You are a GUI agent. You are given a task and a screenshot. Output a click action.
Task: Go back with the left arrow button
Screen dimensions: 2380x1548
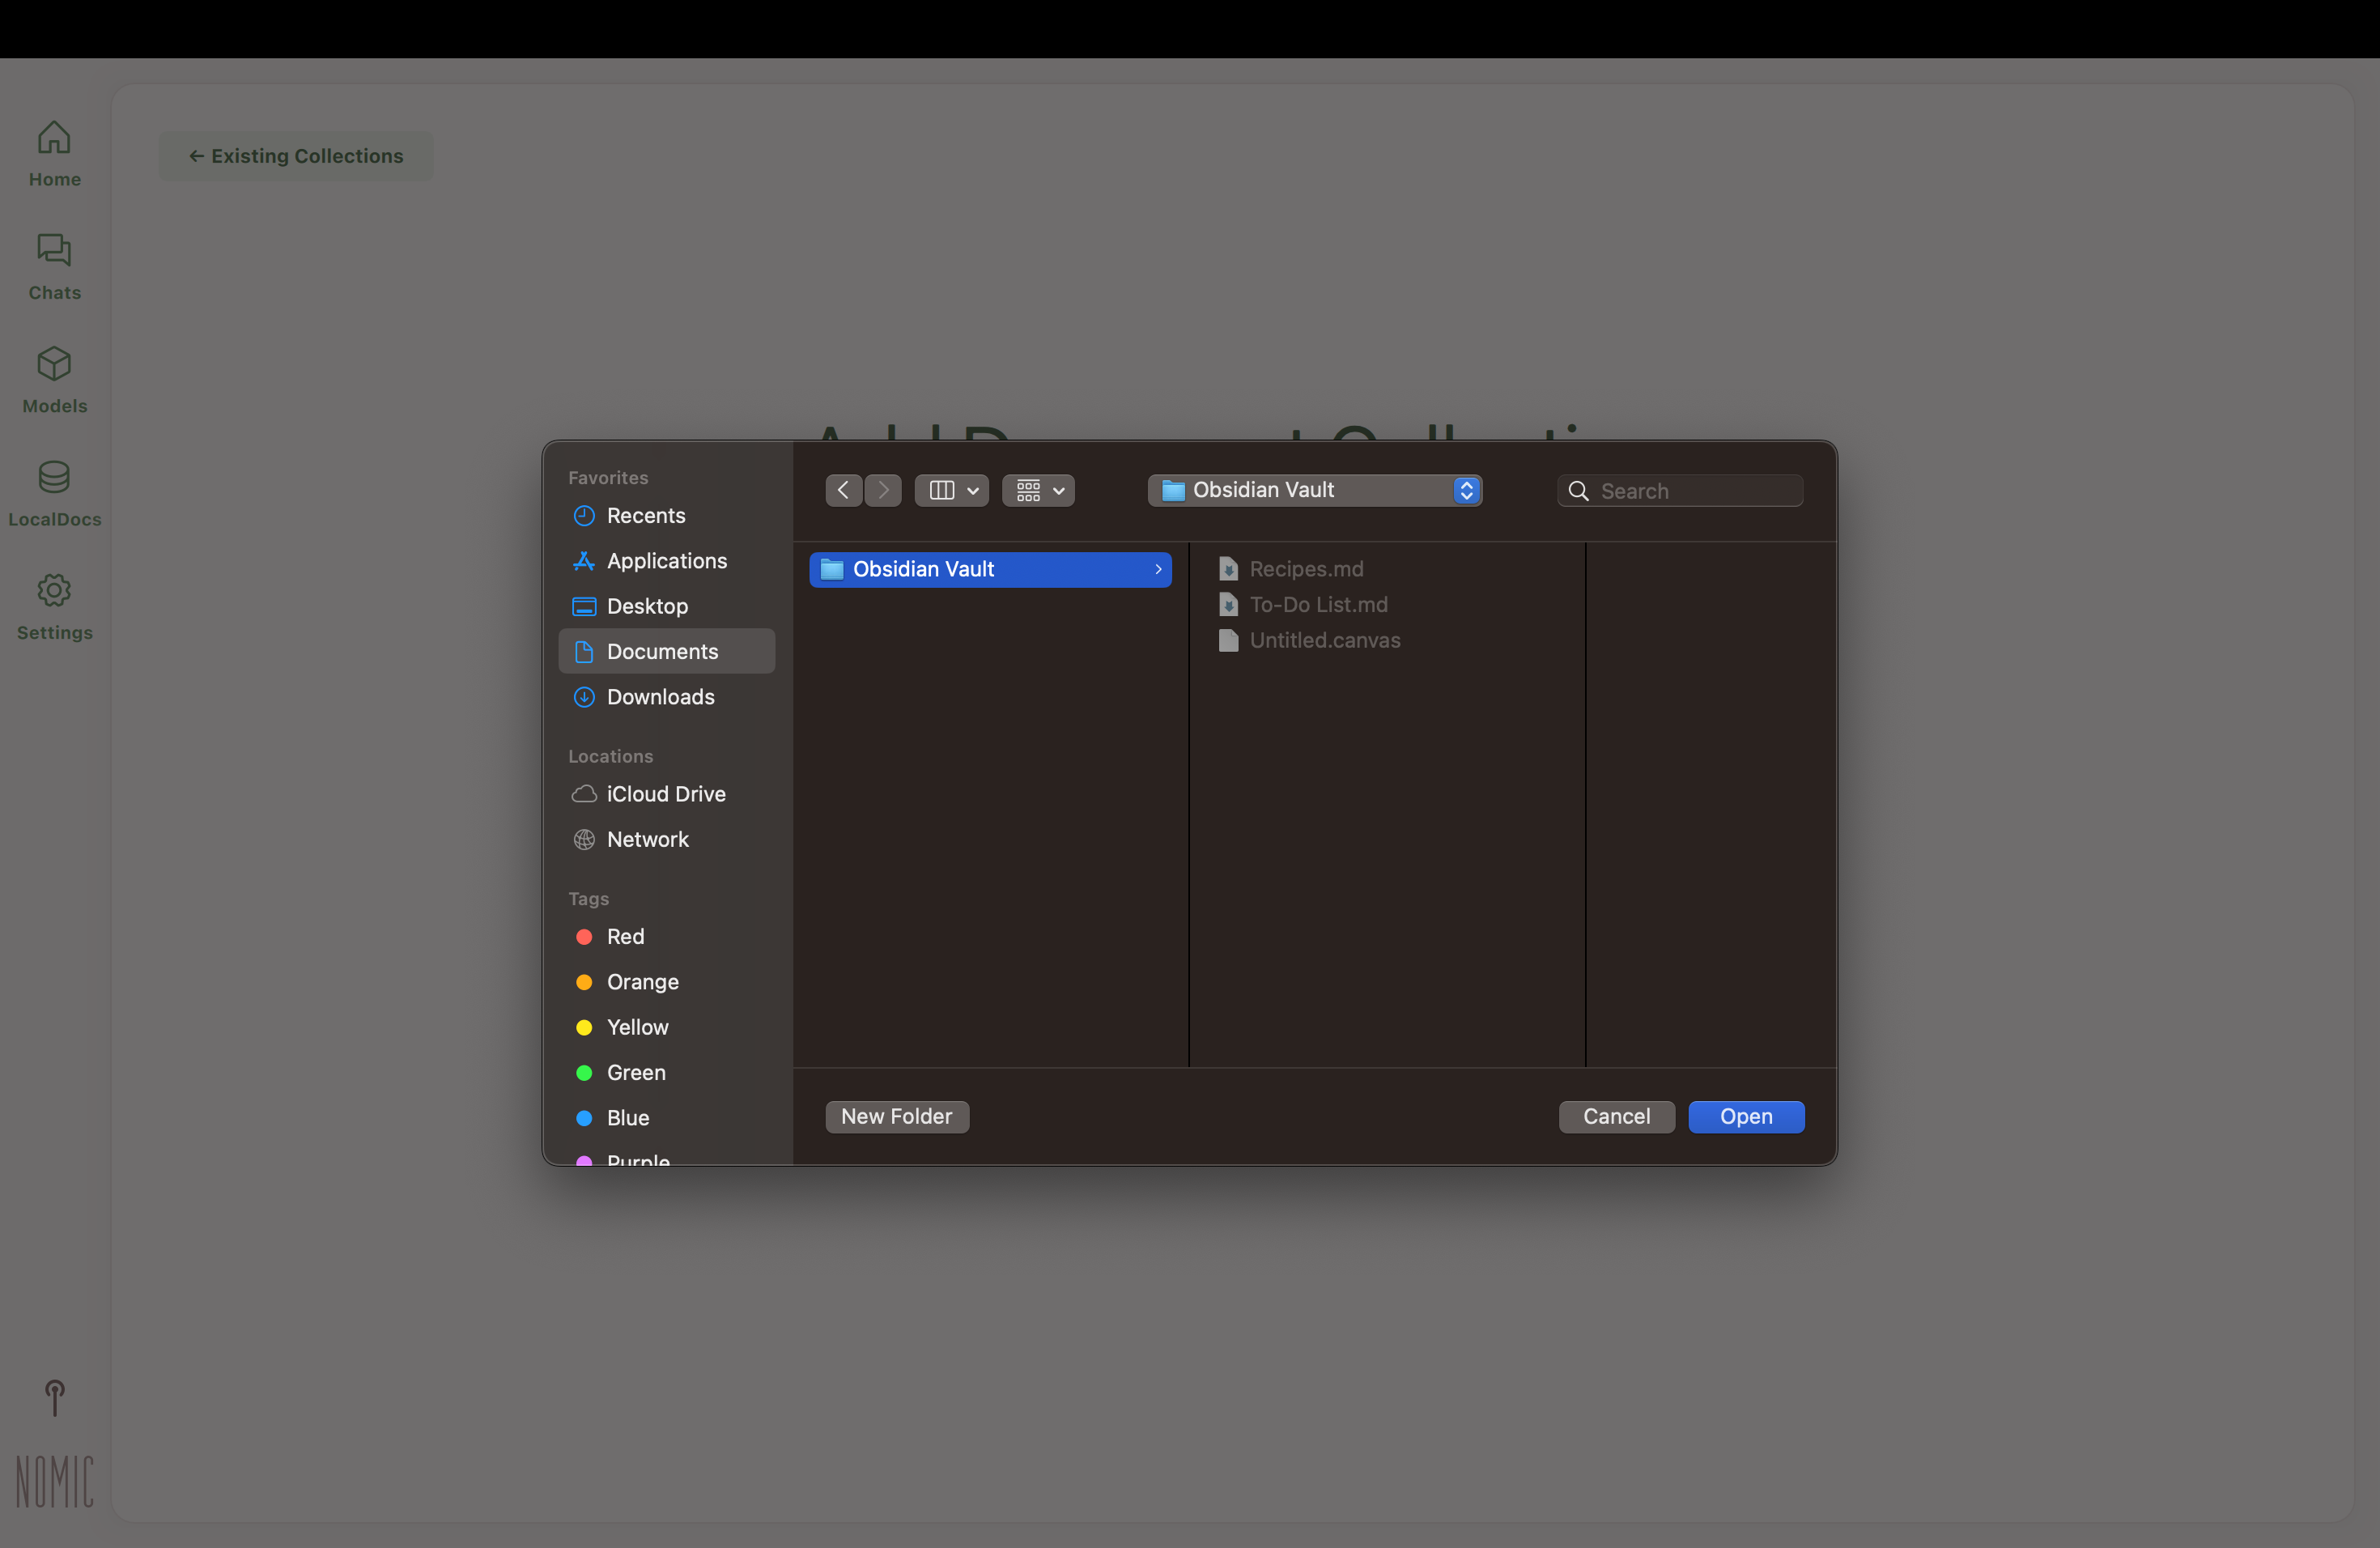point(843,490)
